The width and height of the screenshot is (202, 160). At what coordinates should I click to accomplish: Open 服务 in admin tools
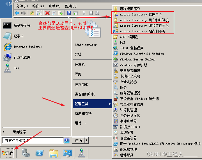pos(120,87)
